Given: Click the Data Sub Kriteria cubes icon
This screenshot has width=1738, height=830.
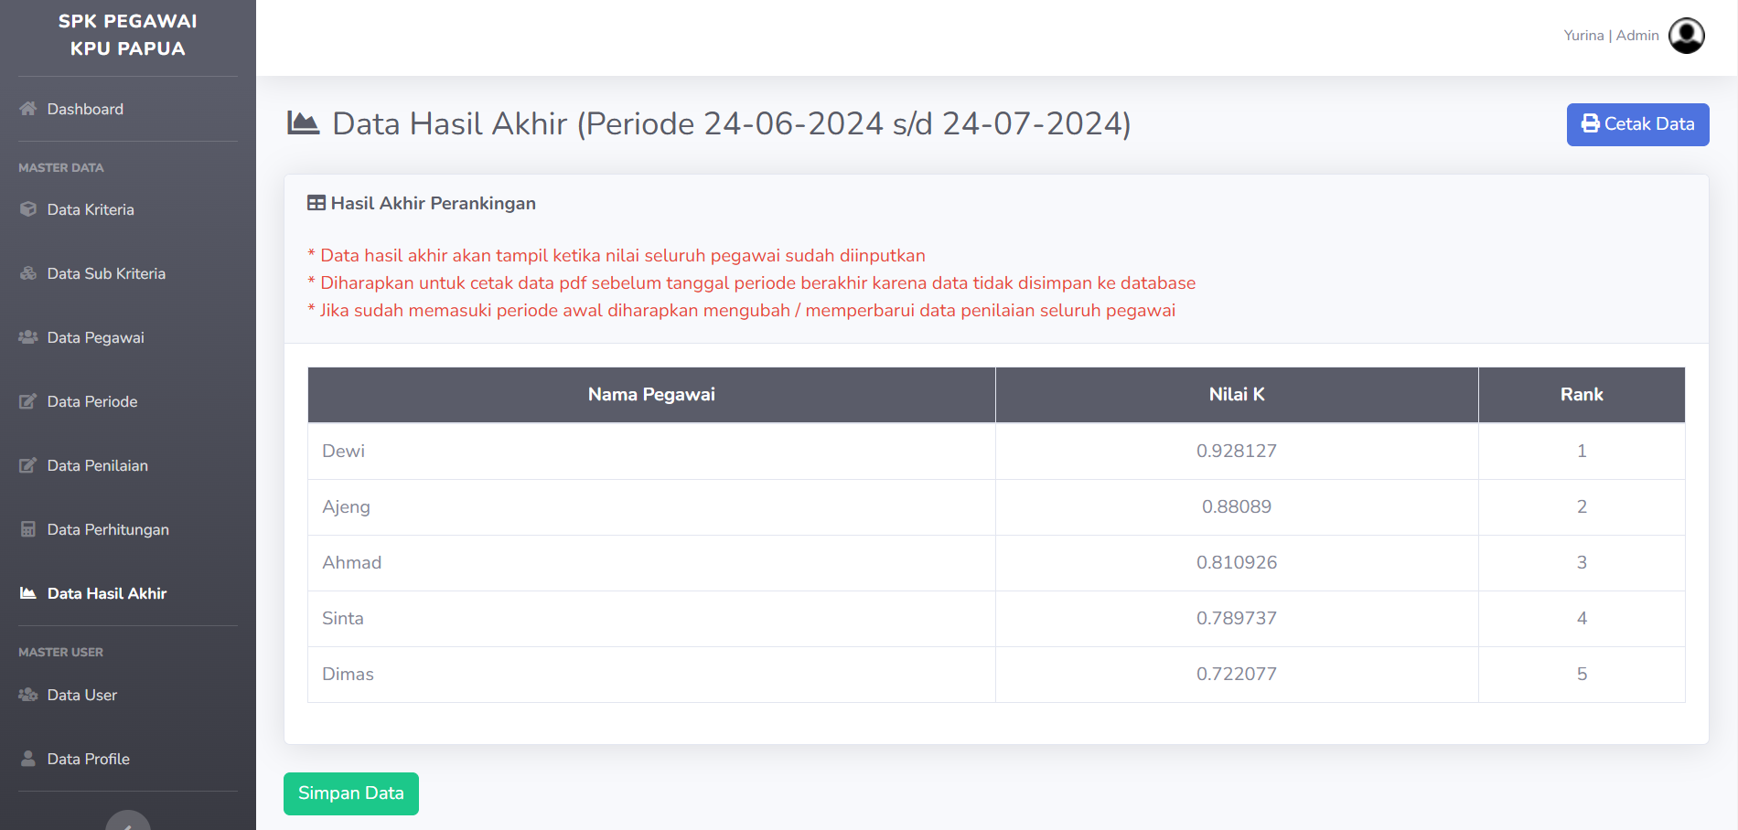Looking at the screenshot, I should click(x=28, y=273).
